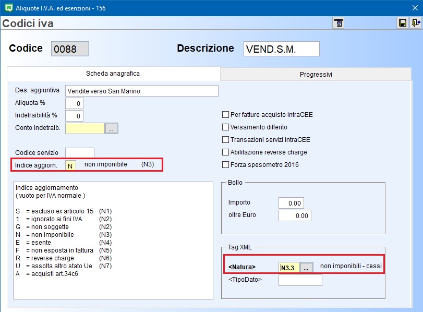
Task: Click the underlined <Natura> label link
Action: click(x=241, y=267)
